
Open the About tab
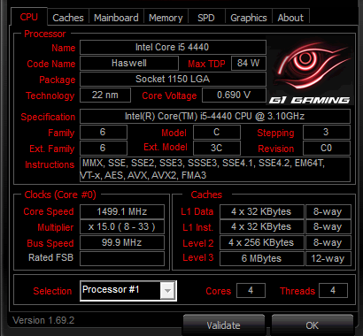(290, 18)
